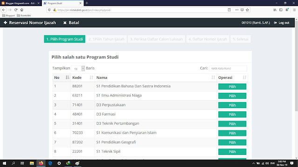The width and height of the screenshot is (298, 167).
Task: Click Pilih for S1 Teknik Sipil
Action: tap(232, 152)
